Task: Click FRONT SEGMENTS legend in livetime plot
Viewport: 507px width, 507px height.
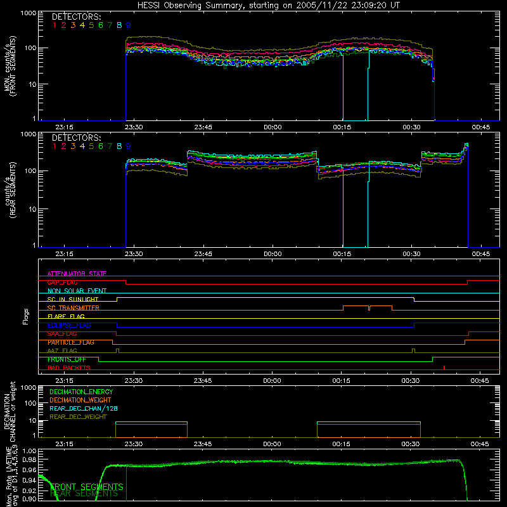Action: [x=87, y=487]
